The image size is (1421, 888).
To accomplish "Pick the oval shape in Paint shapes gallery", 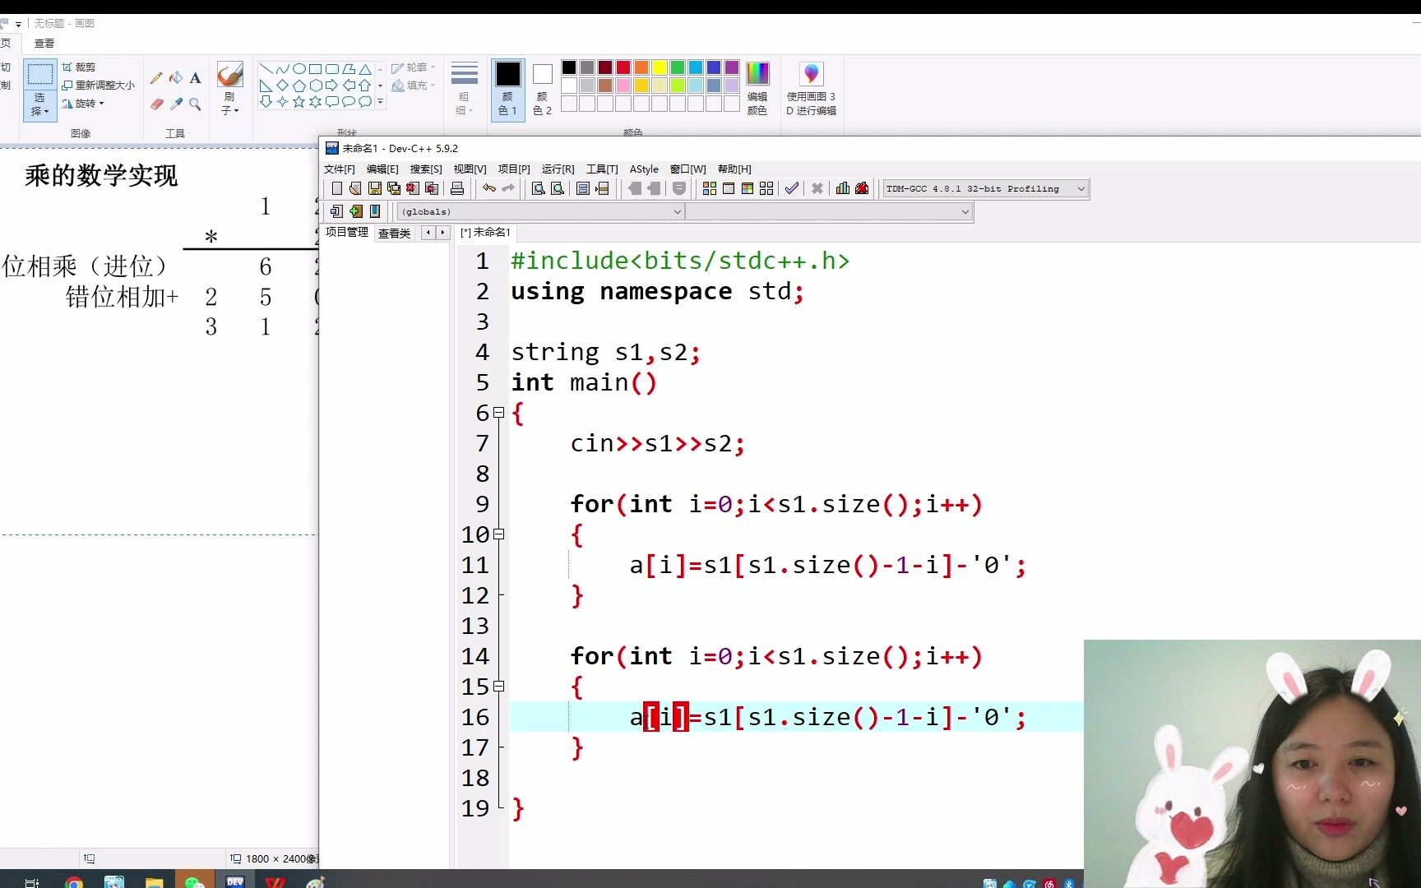I will (299, 69).
